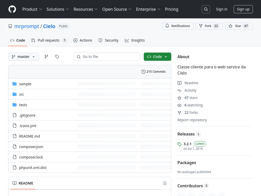The width and height of the screenshot is (261, 196).
Task: Click the README outline list icon
Action: 165,183
